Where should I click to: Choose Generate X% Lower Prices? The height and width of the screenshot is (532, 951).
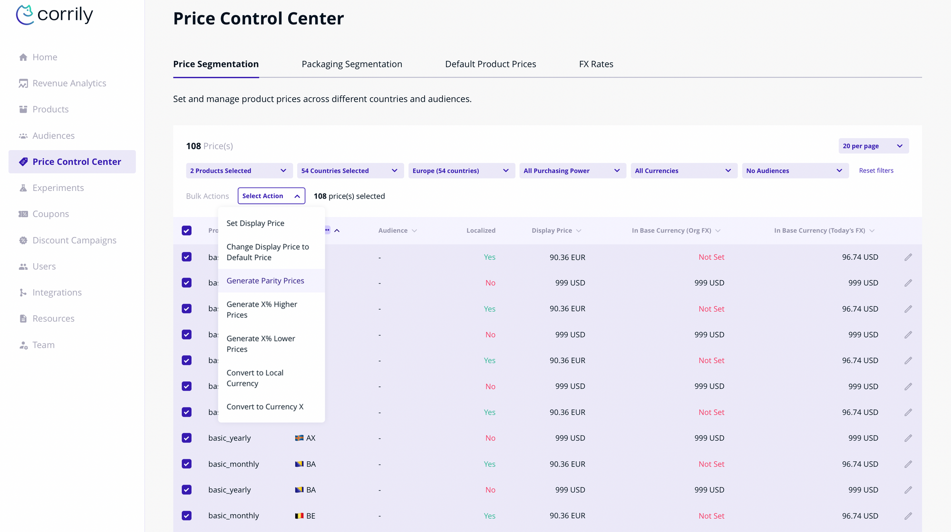click(x=272, y=344)
